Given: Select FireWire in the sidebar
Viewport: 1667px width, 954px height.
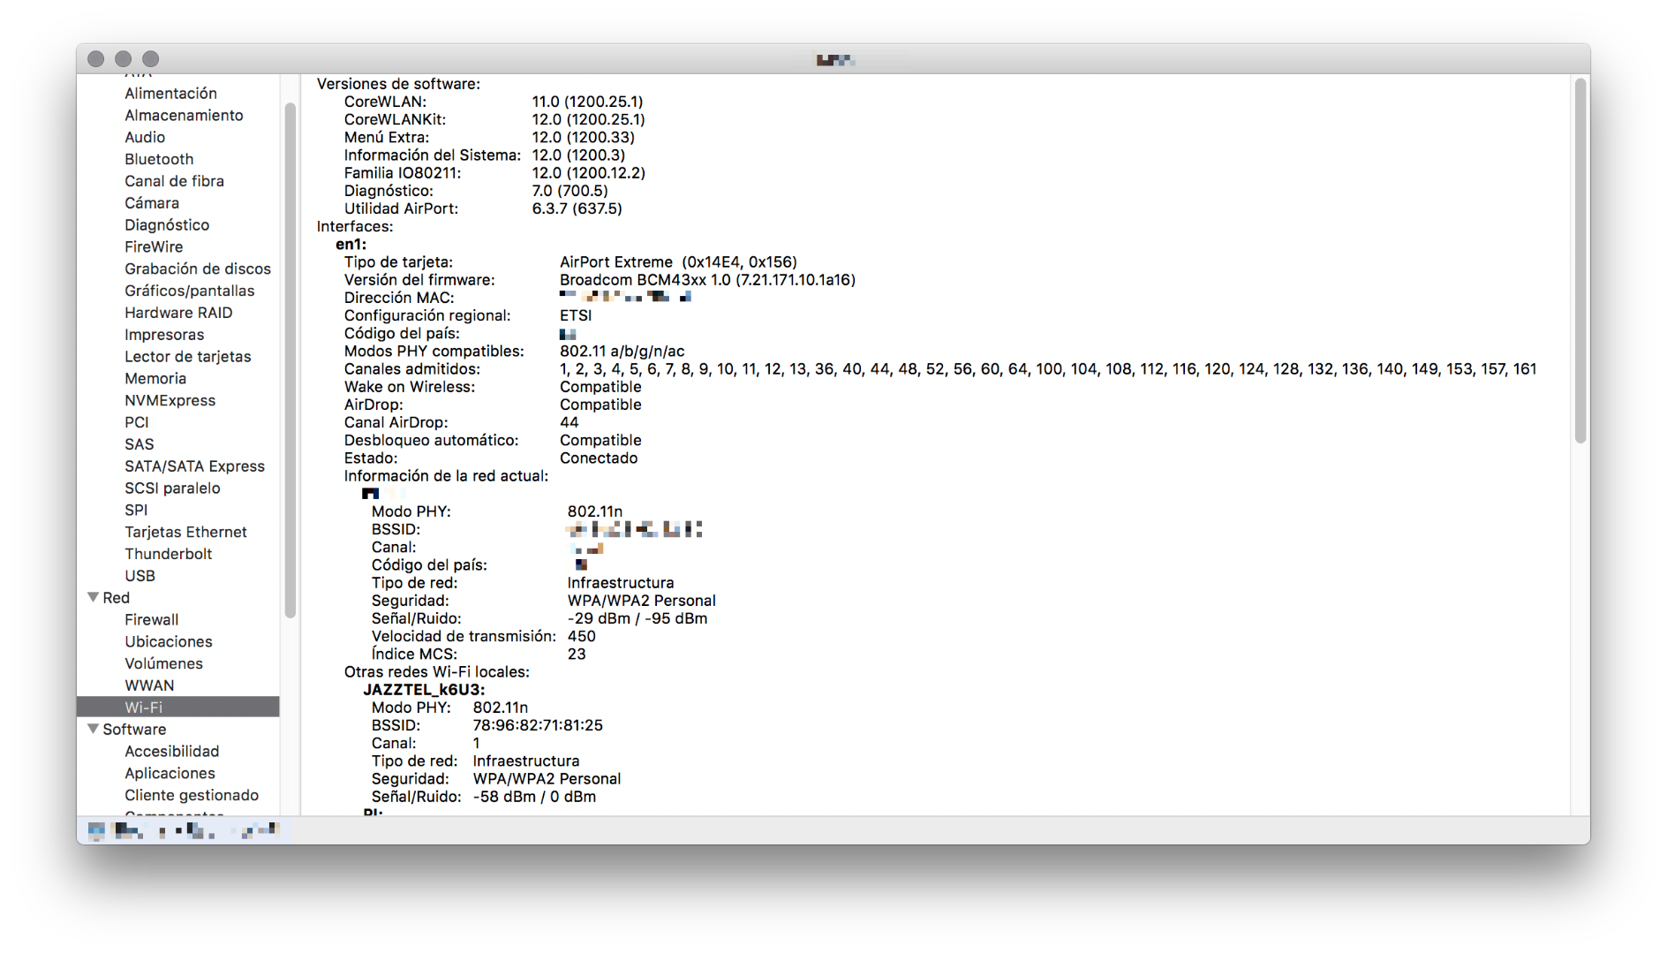Looking at the screenshot, I should [154, 247].
